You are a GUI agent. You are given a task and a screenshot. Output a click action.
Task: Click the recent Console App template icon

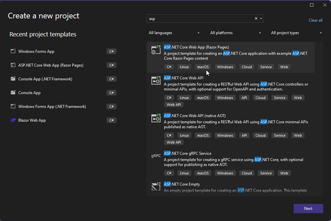[x=13, y=92]
